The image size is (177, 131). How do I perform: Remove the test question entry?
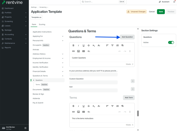(x=133, y=89)
